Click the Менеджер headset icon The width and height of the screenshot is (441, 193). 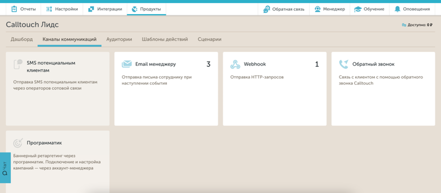(318, 9)
